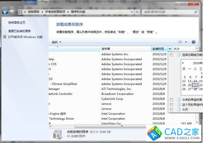203x143 pixels.
Task: Click the previous month arrow in calendar
Action: point(183,63)
